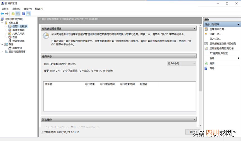Viewport: 241px width, 141px height.
Task: Click the 运行结束时间 column header
Action: tap(129, 84)
